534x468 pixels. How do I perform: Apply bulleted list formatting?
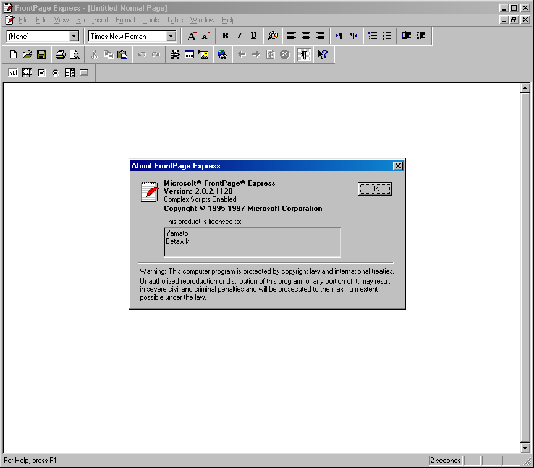(387, 36)
